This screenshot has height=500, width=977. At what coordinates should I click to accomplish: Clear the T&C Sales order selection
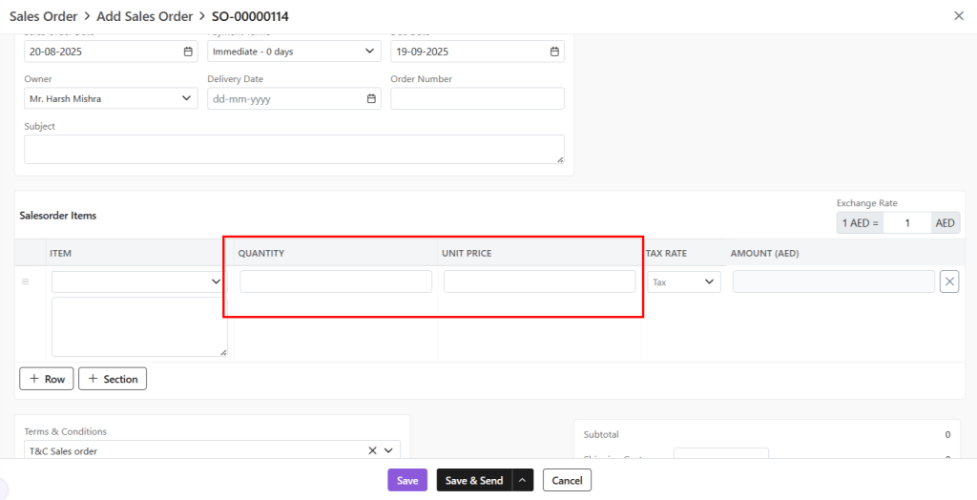[x=372, y=451]
